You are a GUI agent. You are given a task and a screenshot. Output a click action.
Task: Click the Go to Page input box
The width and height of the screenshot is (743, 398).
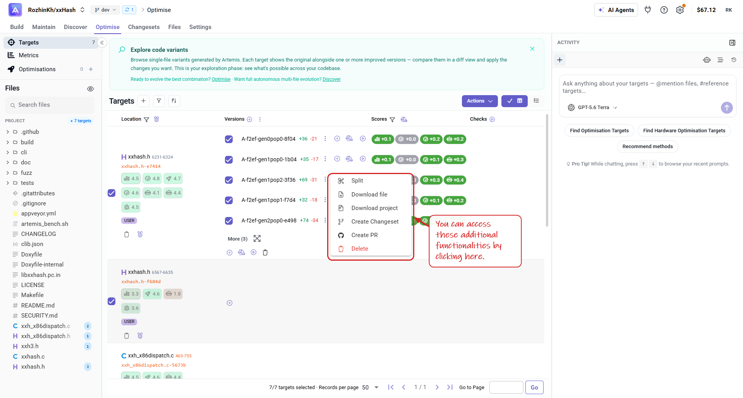point(506,388)
